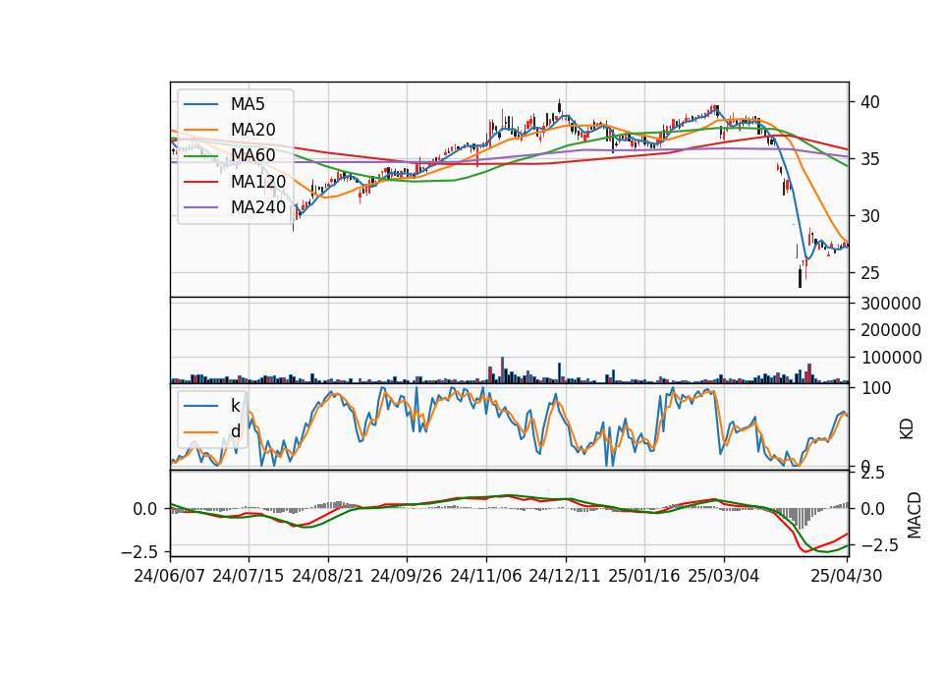
Task: Click the MA60 legend label
Action: click(252, 155)
